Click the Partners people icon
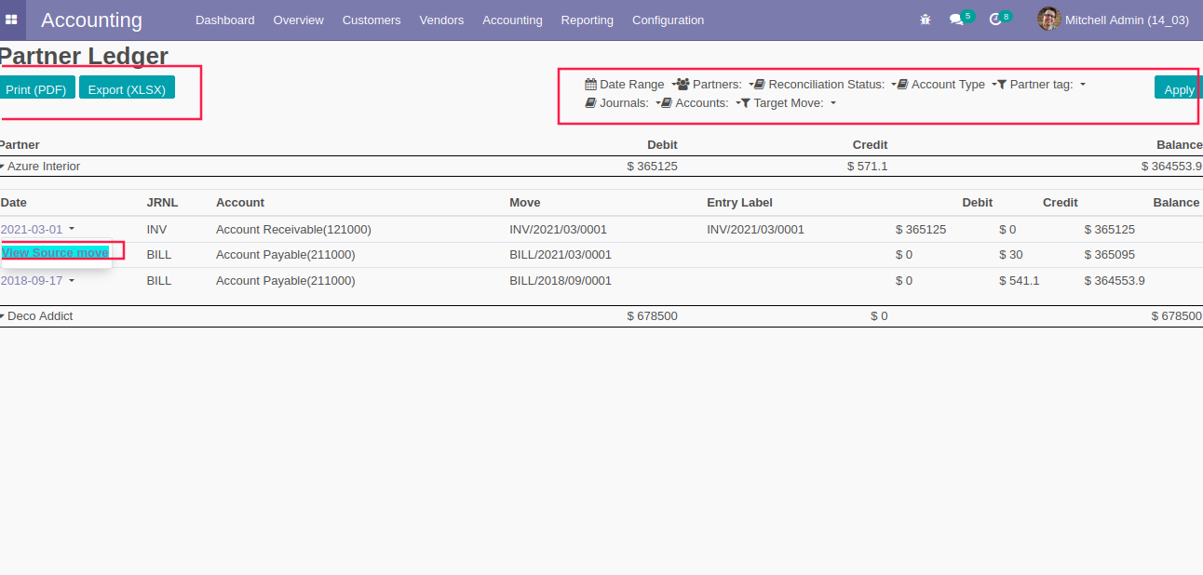1203x575 pixels. (x=683, y=85)
